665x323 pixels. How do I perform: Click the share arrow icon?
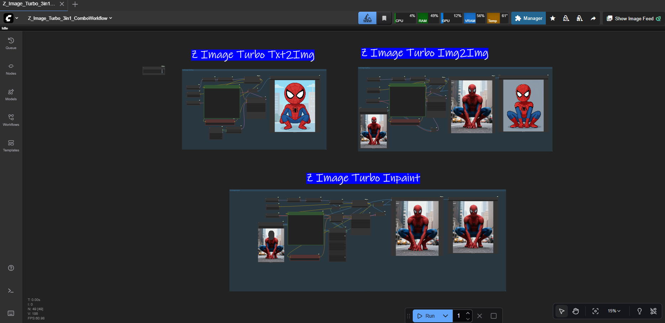[x=593, y=18]
